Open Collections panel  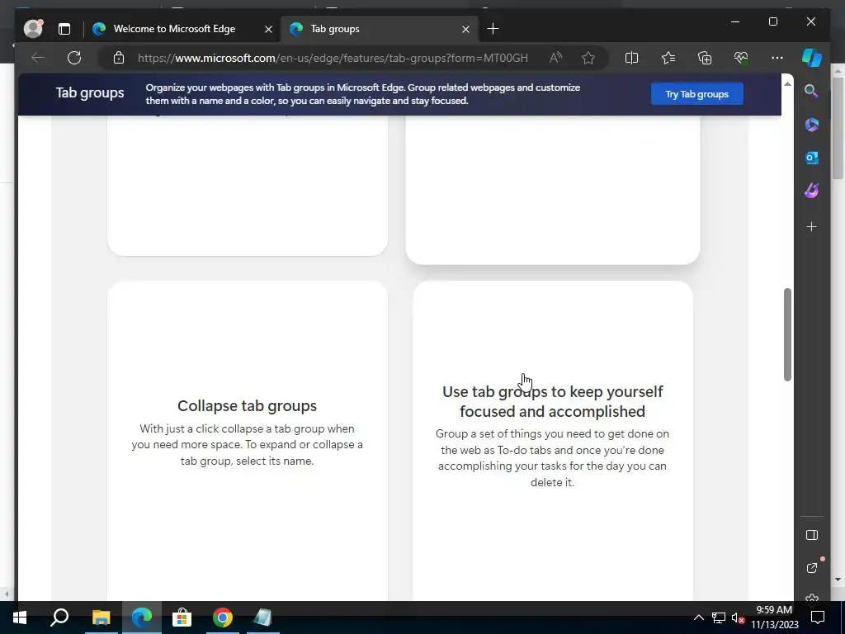(x=705, y=58)
